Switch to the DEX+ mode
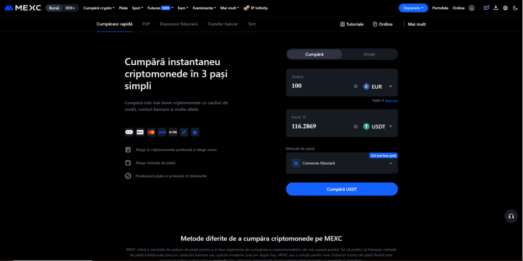The image size is (523, 261). (70, 8)
